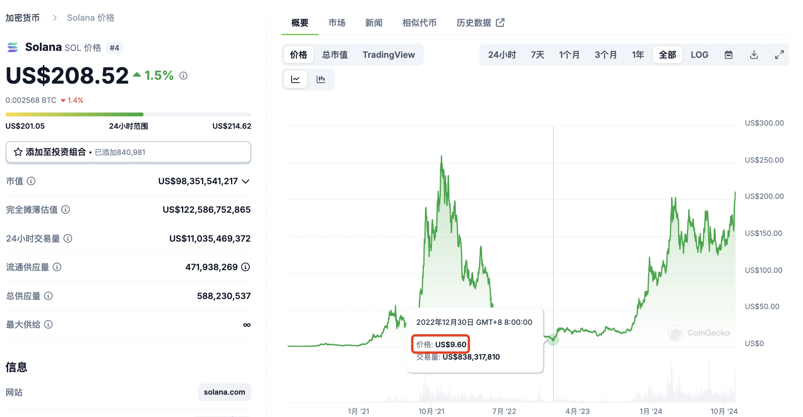Switch chart to candlestick view
The width and height of the screenshot is (803, 417).
point(321,79)
